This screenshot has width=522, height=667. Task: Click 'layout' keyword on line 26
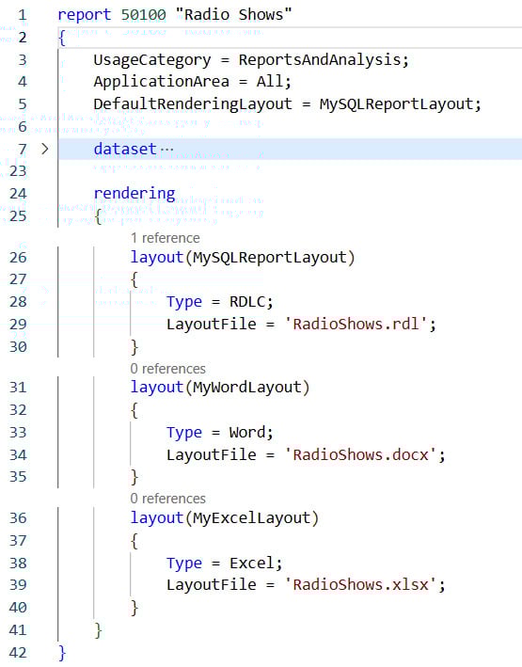point(156,258)
